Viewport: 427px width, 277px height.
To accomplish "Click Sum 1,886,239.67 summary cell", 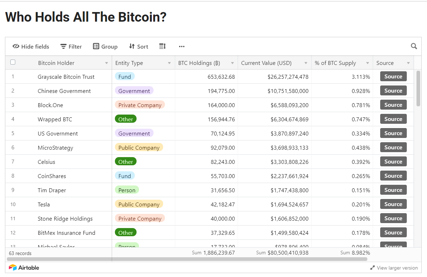I will (213, 253).
